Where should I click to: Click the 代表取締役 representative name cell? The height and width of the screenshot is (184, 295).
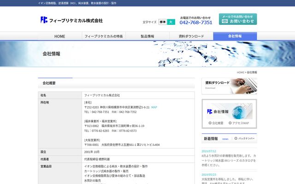click(x=97, y=159)
